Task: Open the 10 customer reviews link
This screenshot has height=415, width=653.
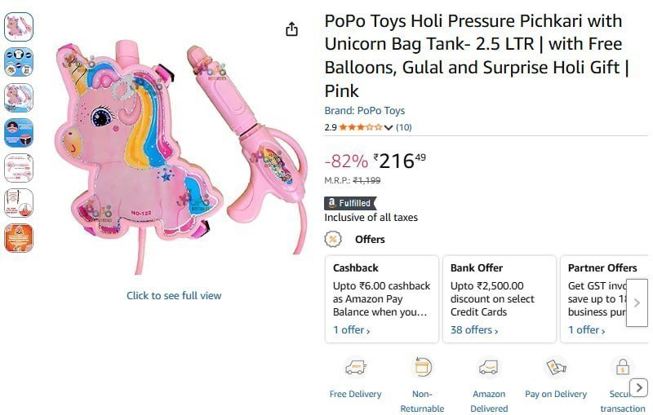Action: point(403,127)
